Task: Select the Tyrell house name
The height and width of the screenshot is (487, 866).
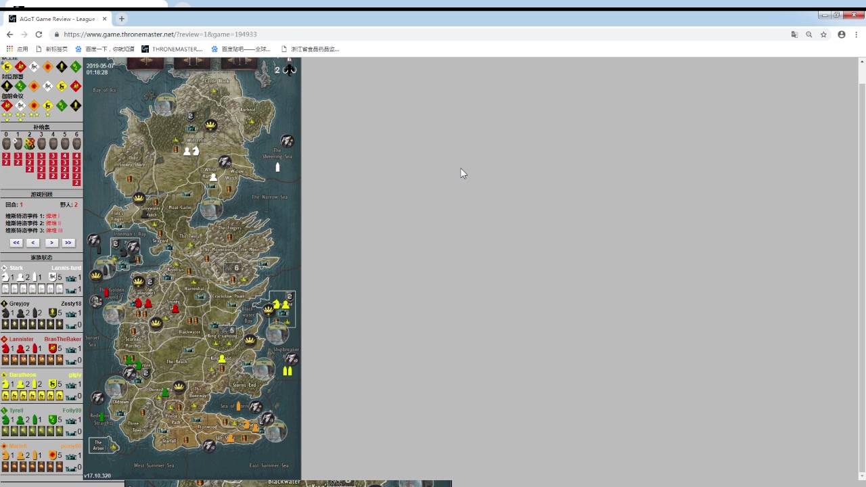Action: (x=16, y=411)
